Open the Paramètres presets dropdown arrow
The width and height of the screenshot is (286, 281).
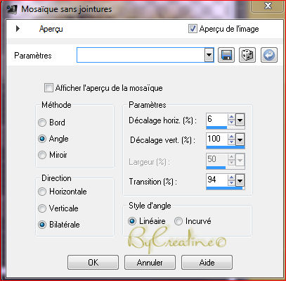209,56
